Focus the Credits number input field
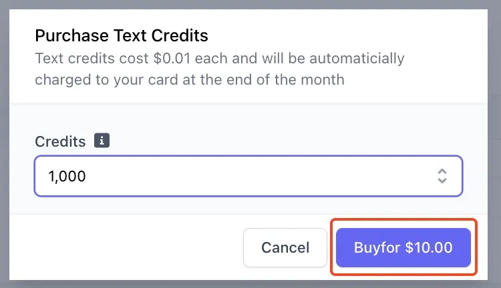 pyautogui.click(x=248, y=176)
